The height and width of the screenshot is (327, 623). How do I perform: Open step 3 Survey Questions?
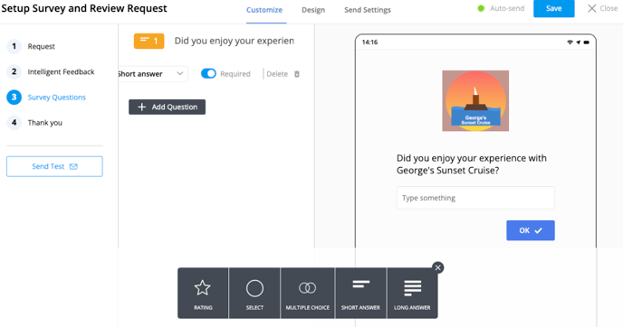46,98
